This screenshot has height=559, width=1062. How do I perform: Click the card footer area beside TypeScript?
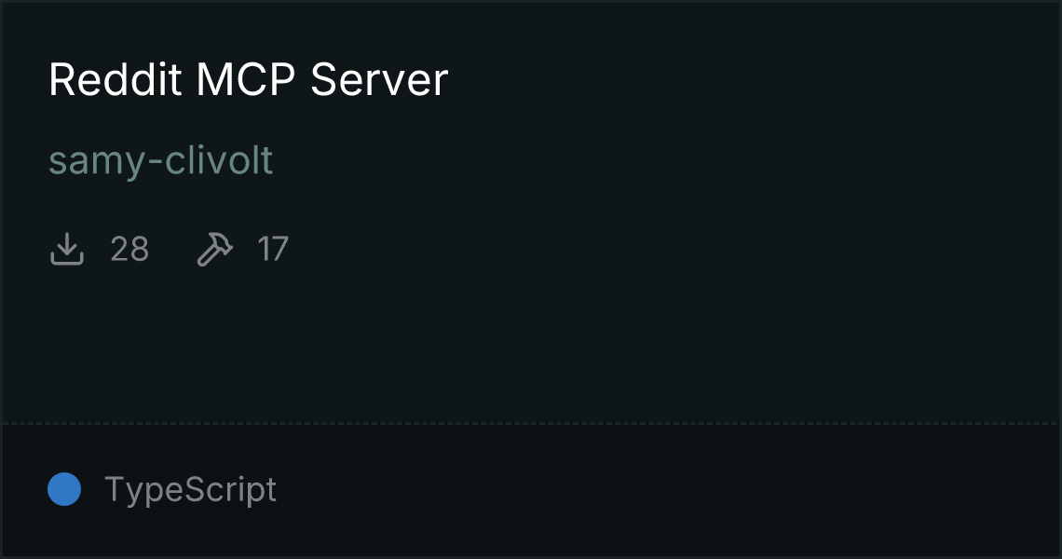663,490
